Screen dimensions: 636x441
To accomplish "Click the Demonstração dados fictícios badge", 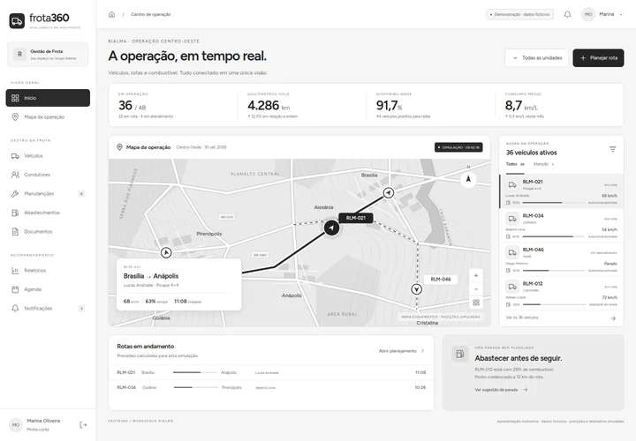I will coord(519,15).
